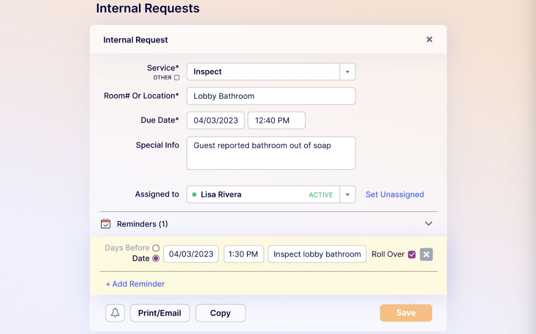The image size is (536, 334).
Task: Select the Date radio option
Action: click(x=156, y=258)
